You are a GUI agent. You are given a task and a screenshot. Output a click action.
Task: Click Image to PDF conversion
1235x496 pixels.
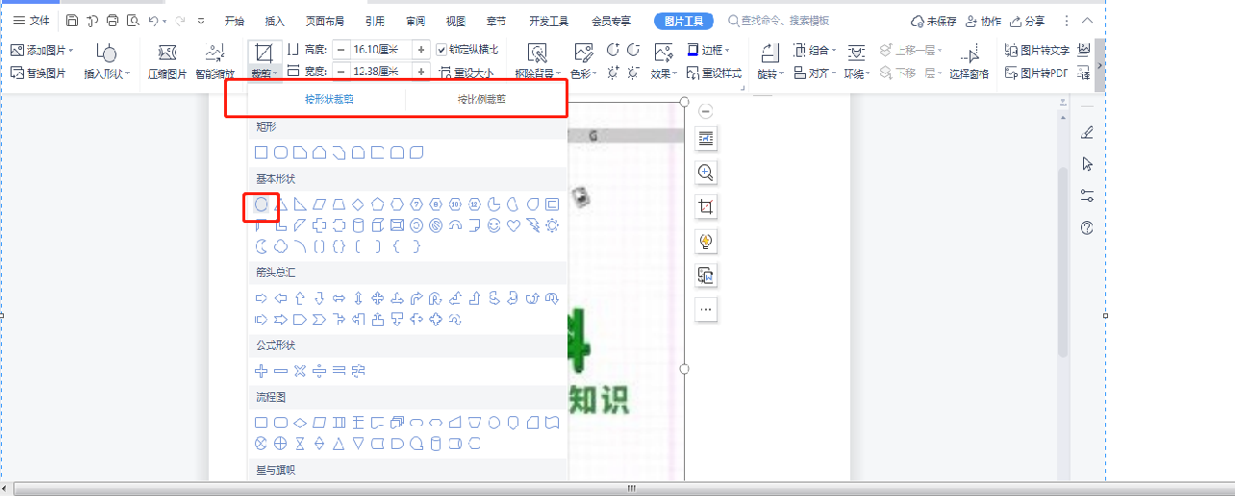pos(1036,73)
